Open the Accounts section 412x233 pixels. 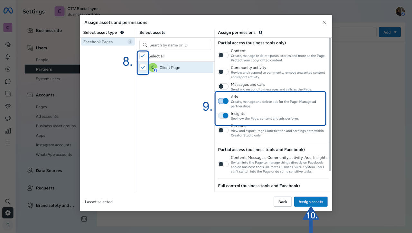[x=45, y=95]
